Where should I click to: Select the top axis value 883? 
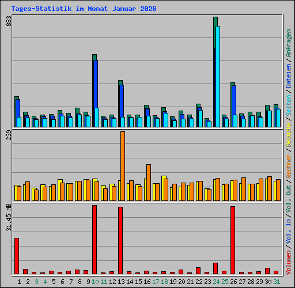tap(9, 21)
